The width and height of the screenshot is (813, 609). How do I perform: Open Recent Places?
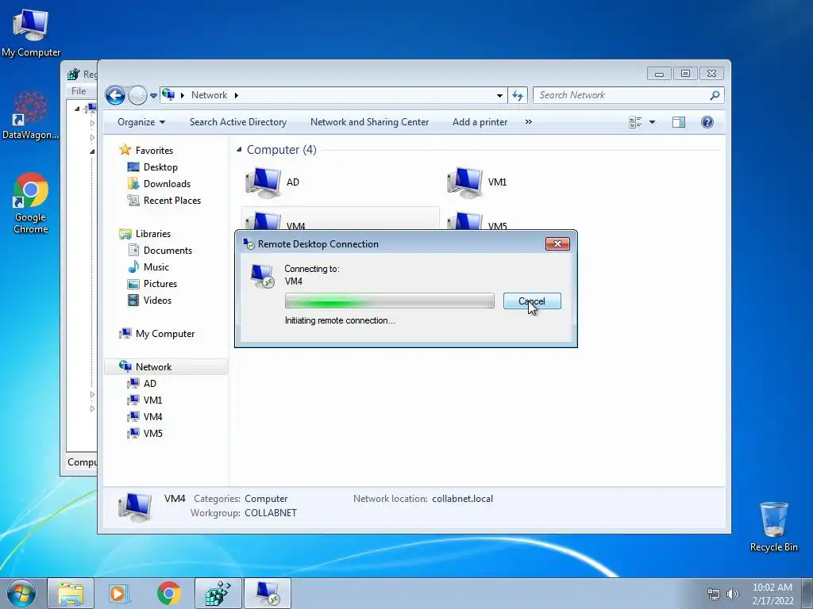172,201
